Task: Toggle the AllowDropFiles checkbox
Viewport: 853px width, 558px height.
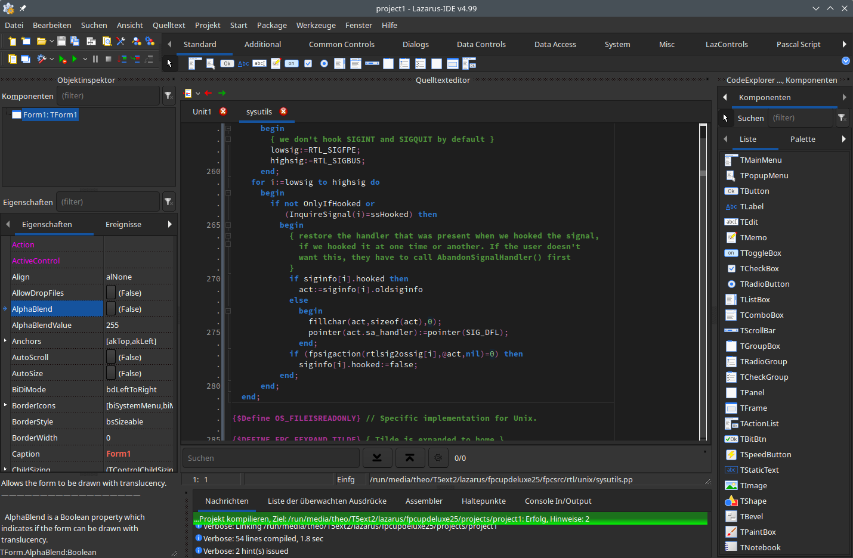Action: click(111, 293)
